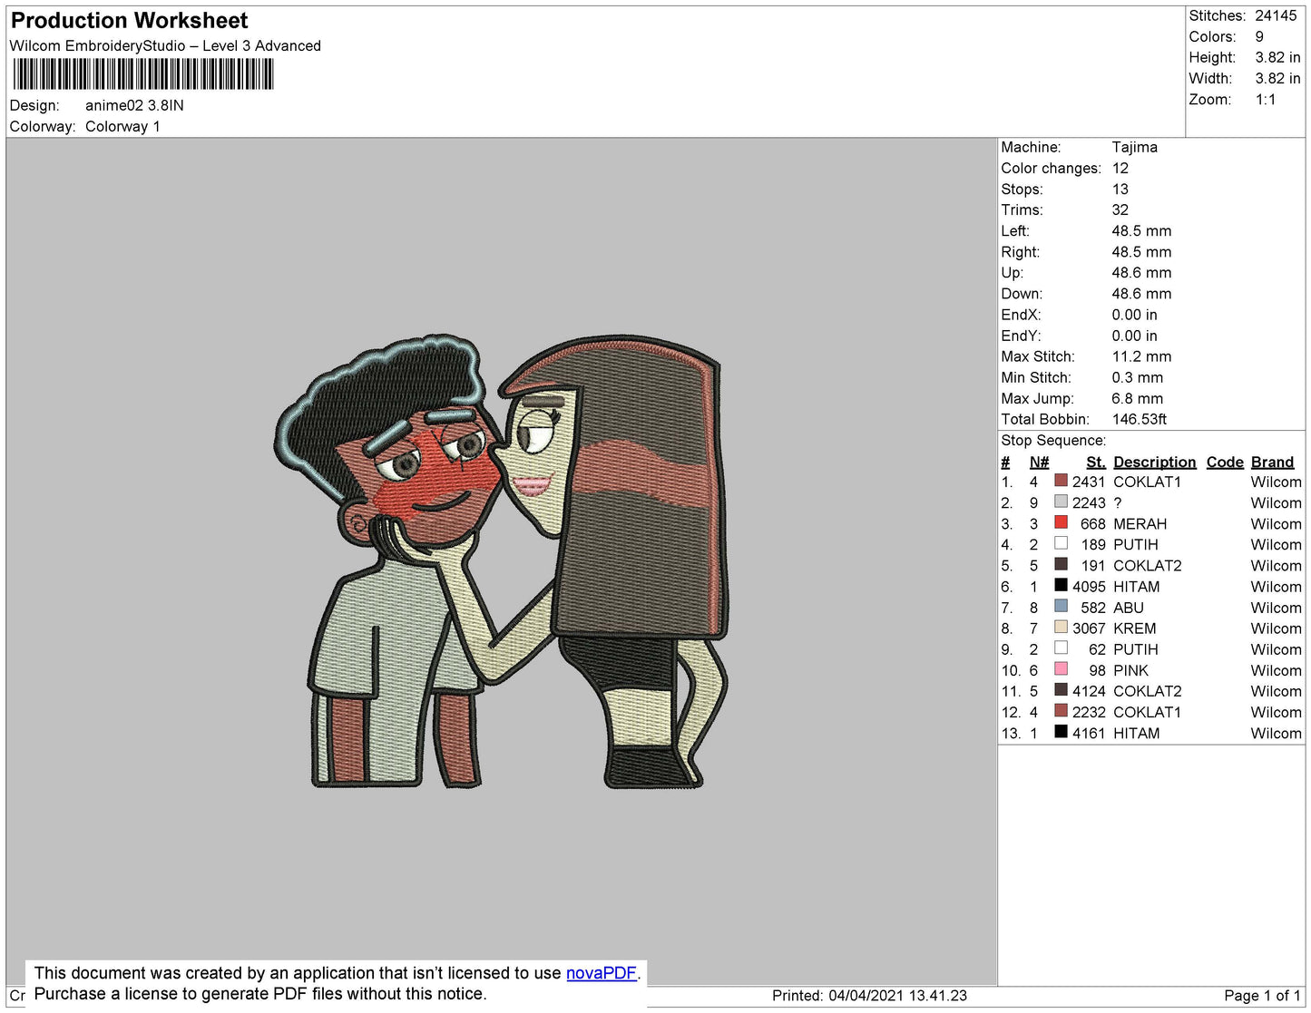Click the Machine value 'Tajima'
This screenshot has width=1311, height=1013.
point(1134,147)
